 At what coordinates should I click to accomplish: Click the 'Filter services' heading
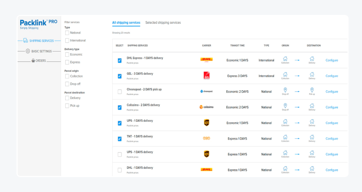(x=72, y=22)
